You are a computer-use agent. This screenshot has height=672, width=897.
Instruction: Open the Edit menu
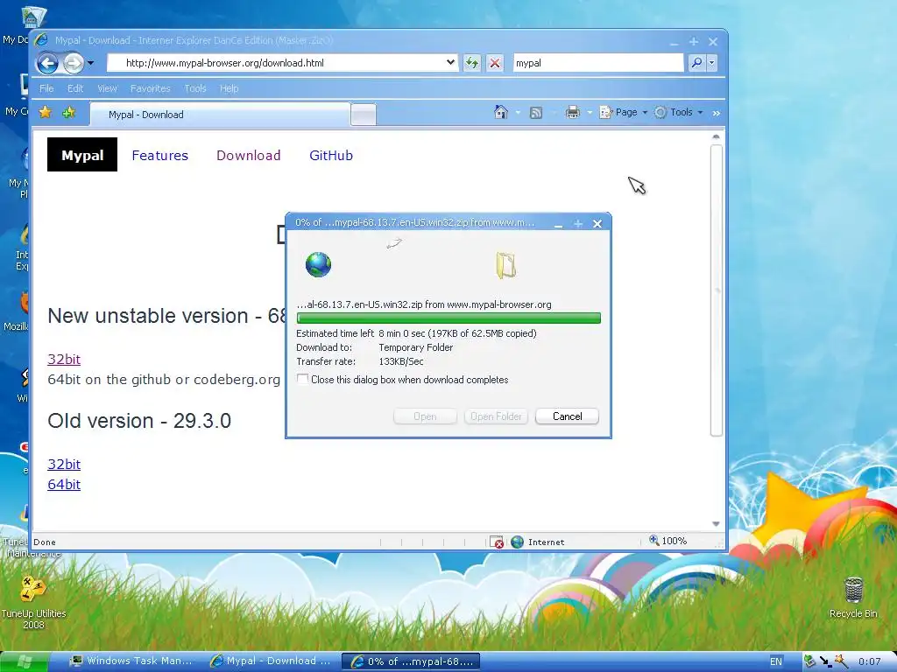pyautogui.click(x=75, y=88)
